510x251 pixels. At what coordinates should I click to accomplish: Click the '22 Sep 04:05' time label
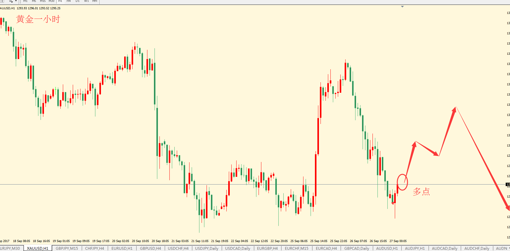[239, 241]
